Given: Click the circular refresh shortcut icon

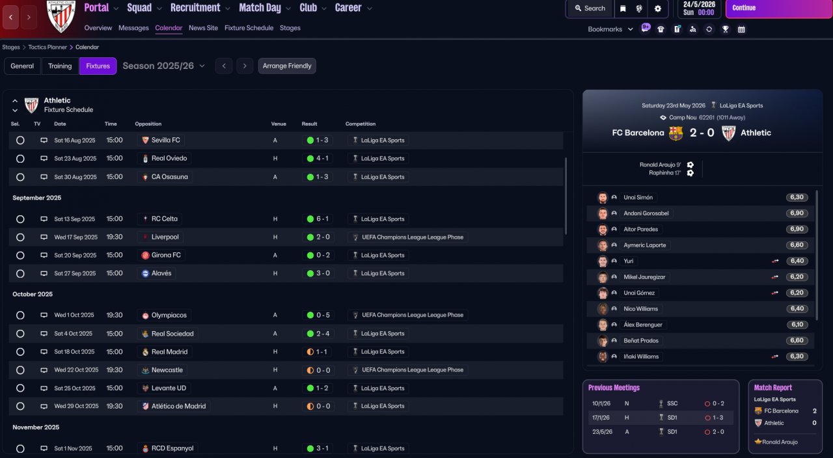Looking at the screenshot, I should (709, 29).
